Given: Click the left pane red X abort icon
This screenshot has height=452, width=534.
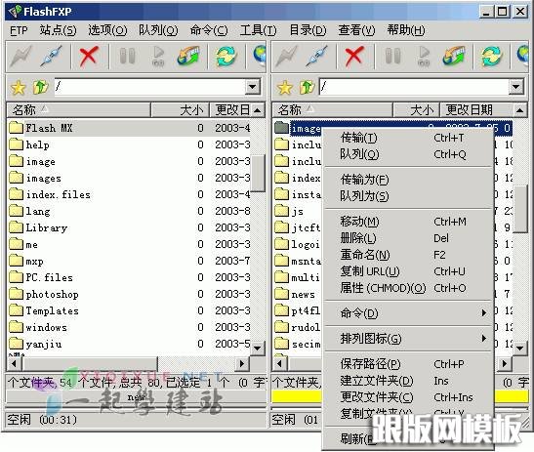Looking at the screenshot, I should 89,57.
